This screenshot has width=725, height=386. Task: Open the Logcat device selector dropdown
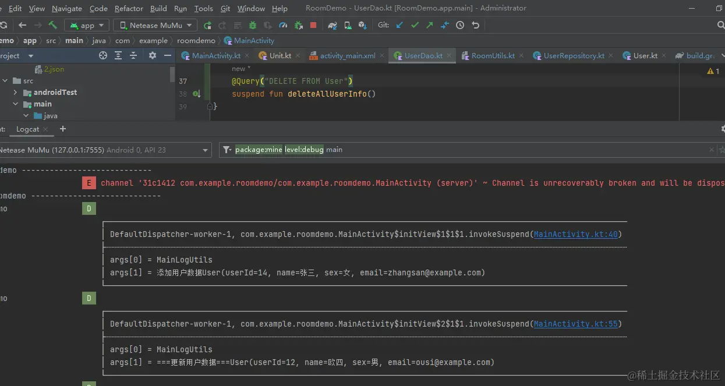pos(105,150)
